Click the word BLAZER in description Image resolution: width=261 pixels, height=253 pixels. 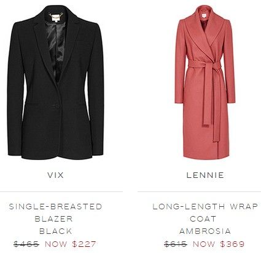[x=54, y=219]
